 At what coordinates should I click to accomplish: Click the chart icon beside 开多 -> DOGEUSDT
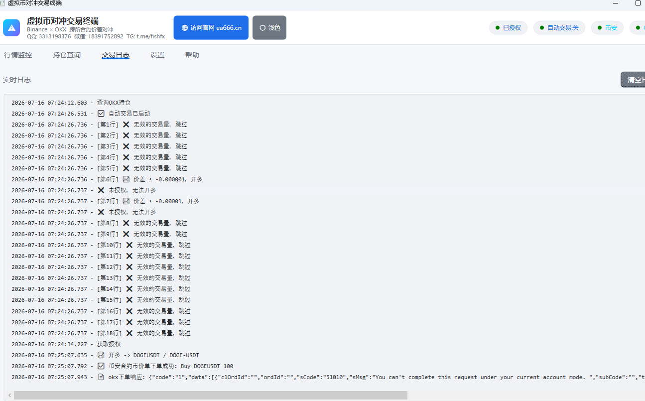[101, 355]
